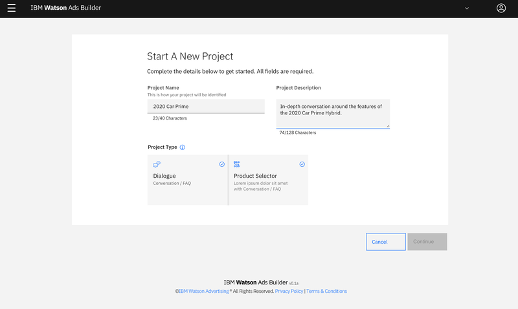Open the hamburger navigation menu
This screenshot has height=309, width=518.
[x=12, y=8]
